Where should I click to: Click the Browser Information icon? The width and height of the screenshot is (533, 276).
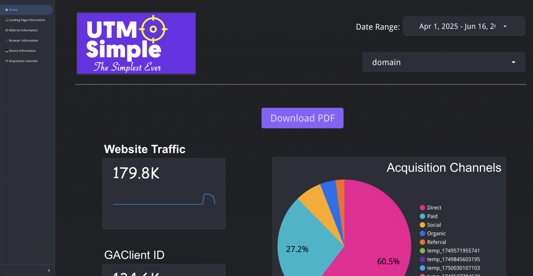(x=7, y=41)
